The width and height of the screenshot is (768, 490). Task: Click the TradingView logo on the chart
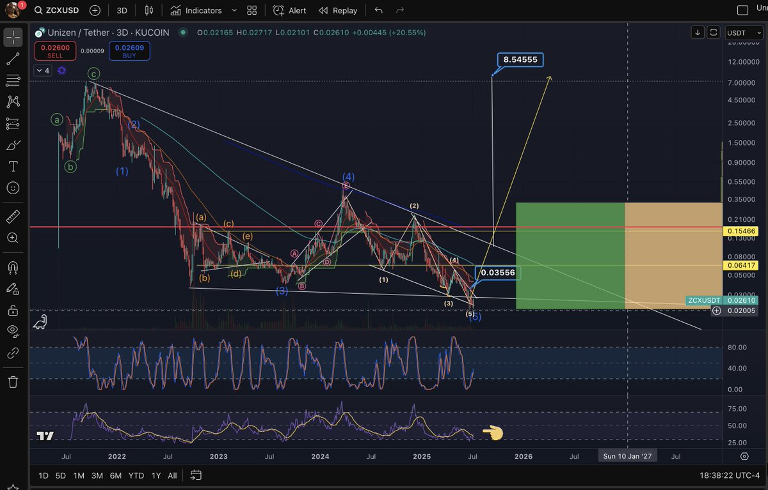pyautogui.click(x=45, y=436)
